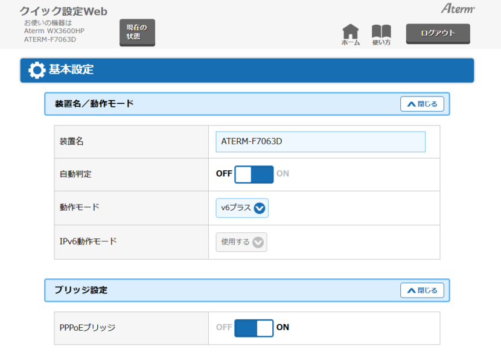Open the 使い方 book icon

pyautogui.click(x=381, y=35)
